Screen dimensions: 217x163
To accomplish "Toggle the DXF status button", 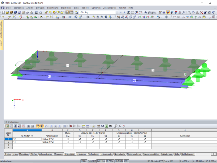I will [x=126, y=161].
